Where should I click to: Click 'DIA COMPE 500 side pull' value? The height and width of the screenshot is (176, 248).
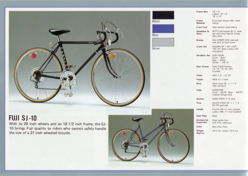click(x=225, y=41)
